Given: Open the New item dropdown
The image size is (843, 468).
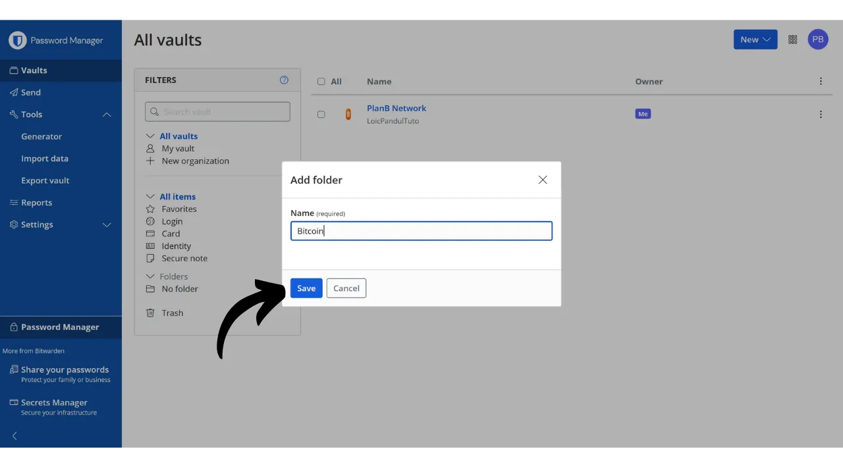Looking at the screenshot, I should click(x=755, y=39).
